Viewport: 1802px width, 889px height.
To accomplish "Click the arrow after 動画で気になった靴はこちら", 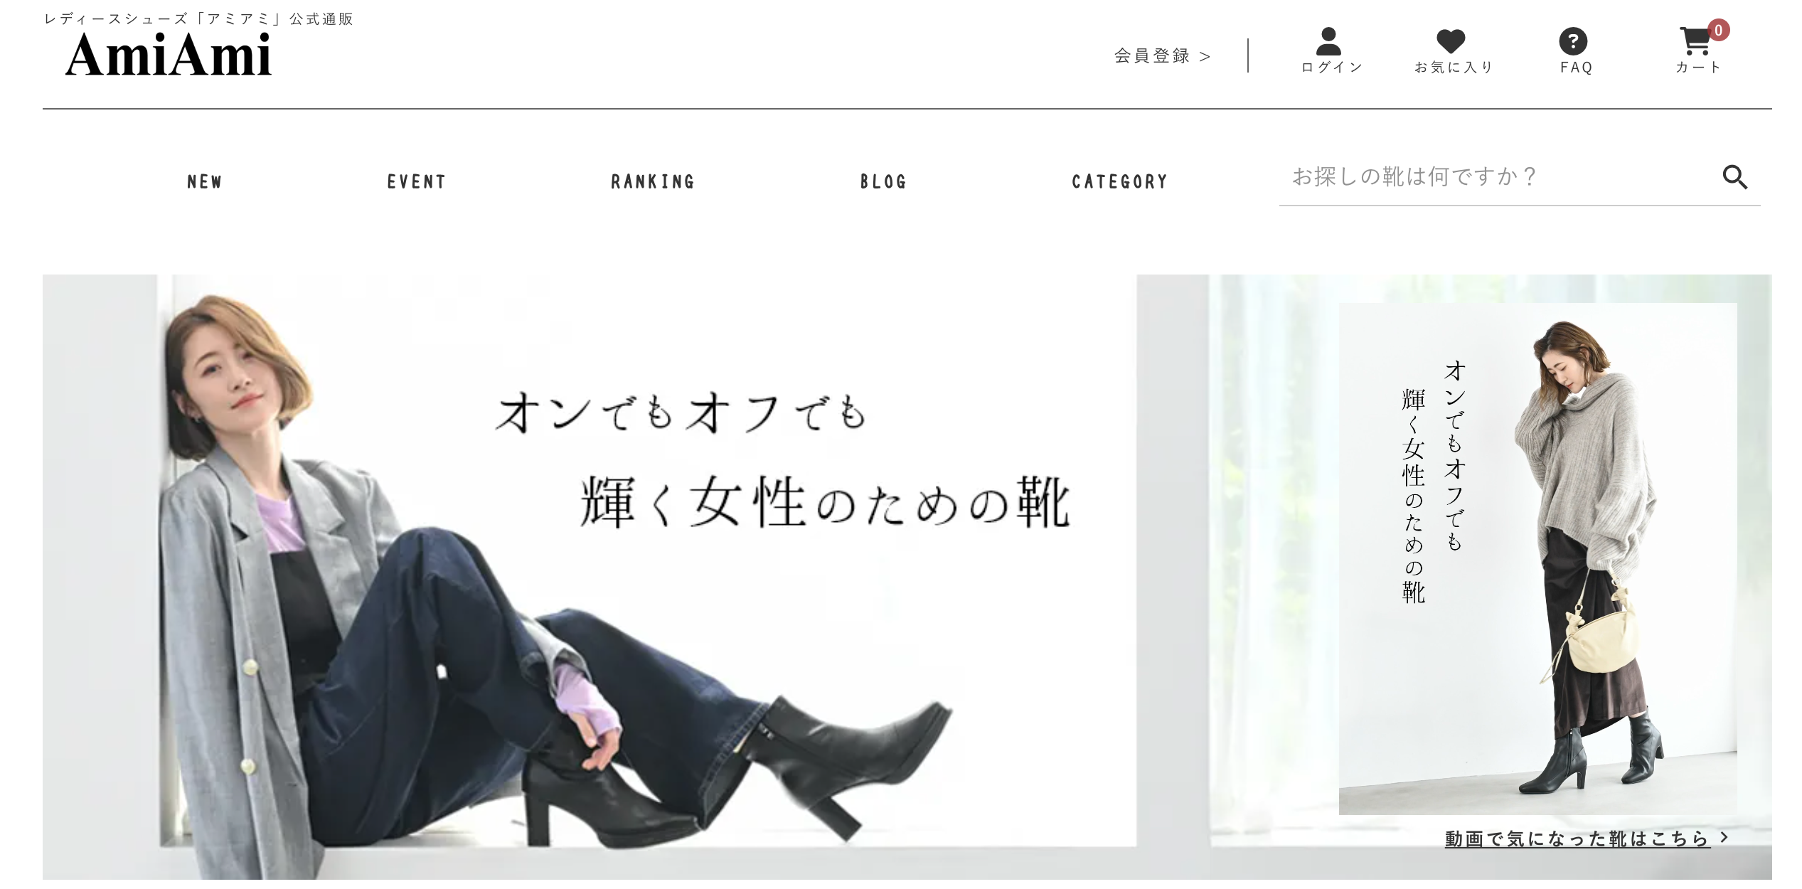I will 1724,837.
